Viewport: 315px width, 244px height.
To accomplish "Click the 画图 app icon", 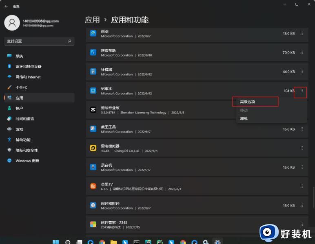I will pyautogui.click(x=93, y=33).
